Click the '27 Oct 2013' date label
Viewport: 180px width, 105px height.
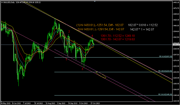[x=95, y=103]
